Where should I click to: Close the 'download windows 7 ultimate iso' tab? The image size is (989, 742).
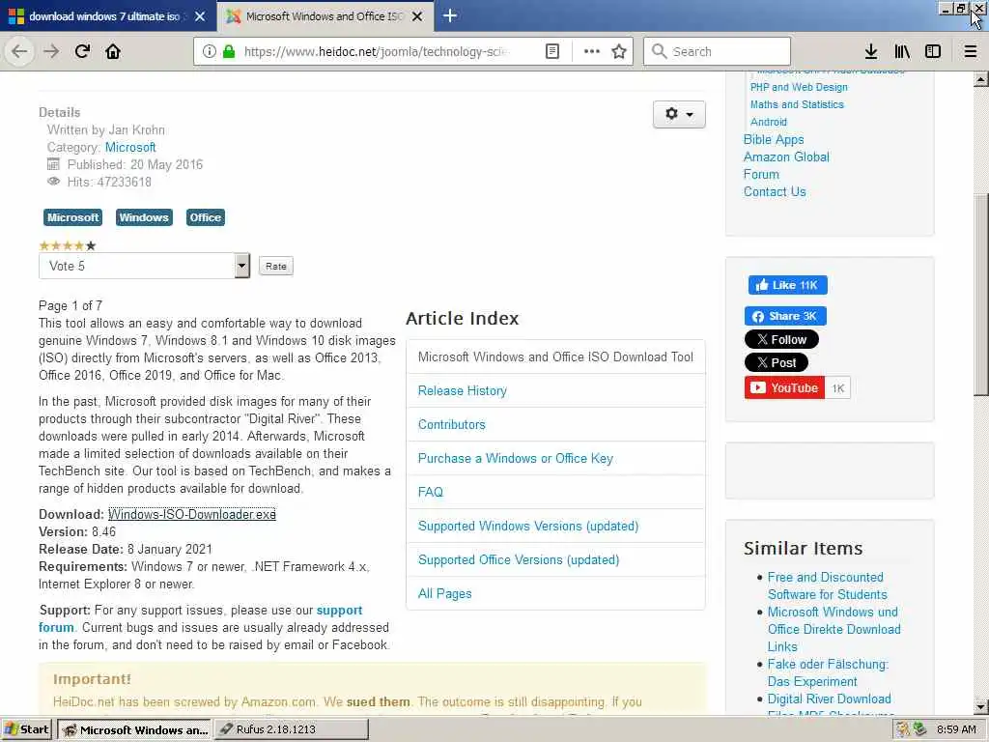[200, 16]
